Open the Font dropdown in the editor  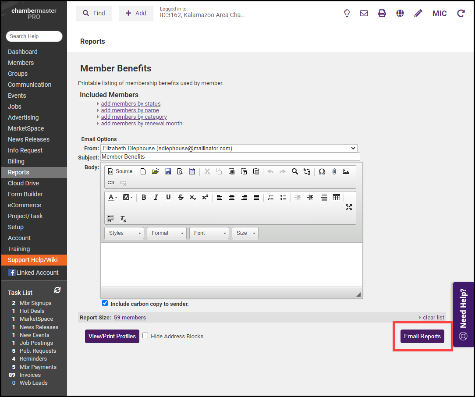[209, 233]
